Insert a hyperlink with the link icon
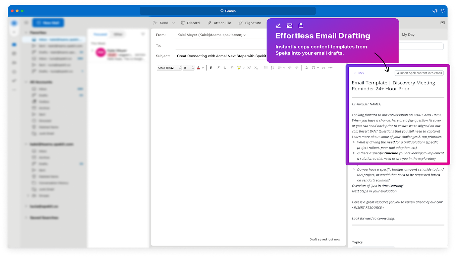This screenshot has width=458, height=257. [x=323, y=68]
